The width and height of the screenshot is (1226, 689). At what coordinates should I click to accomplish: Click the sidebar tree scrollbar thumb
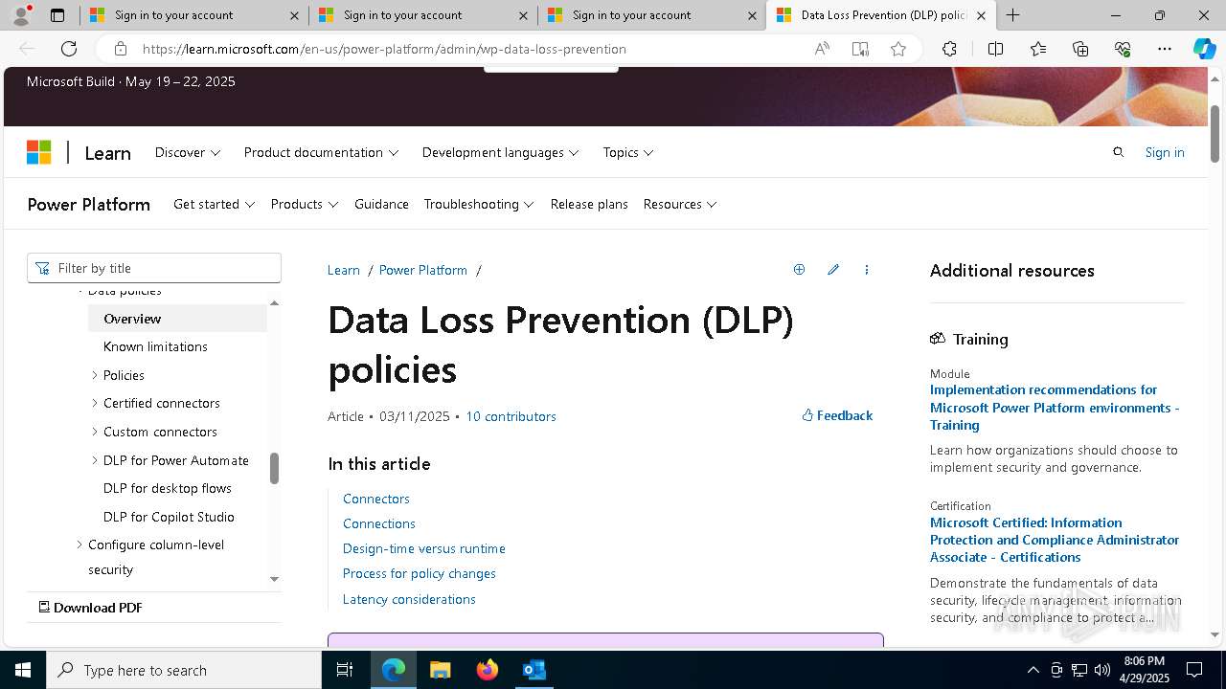(274, 468)
